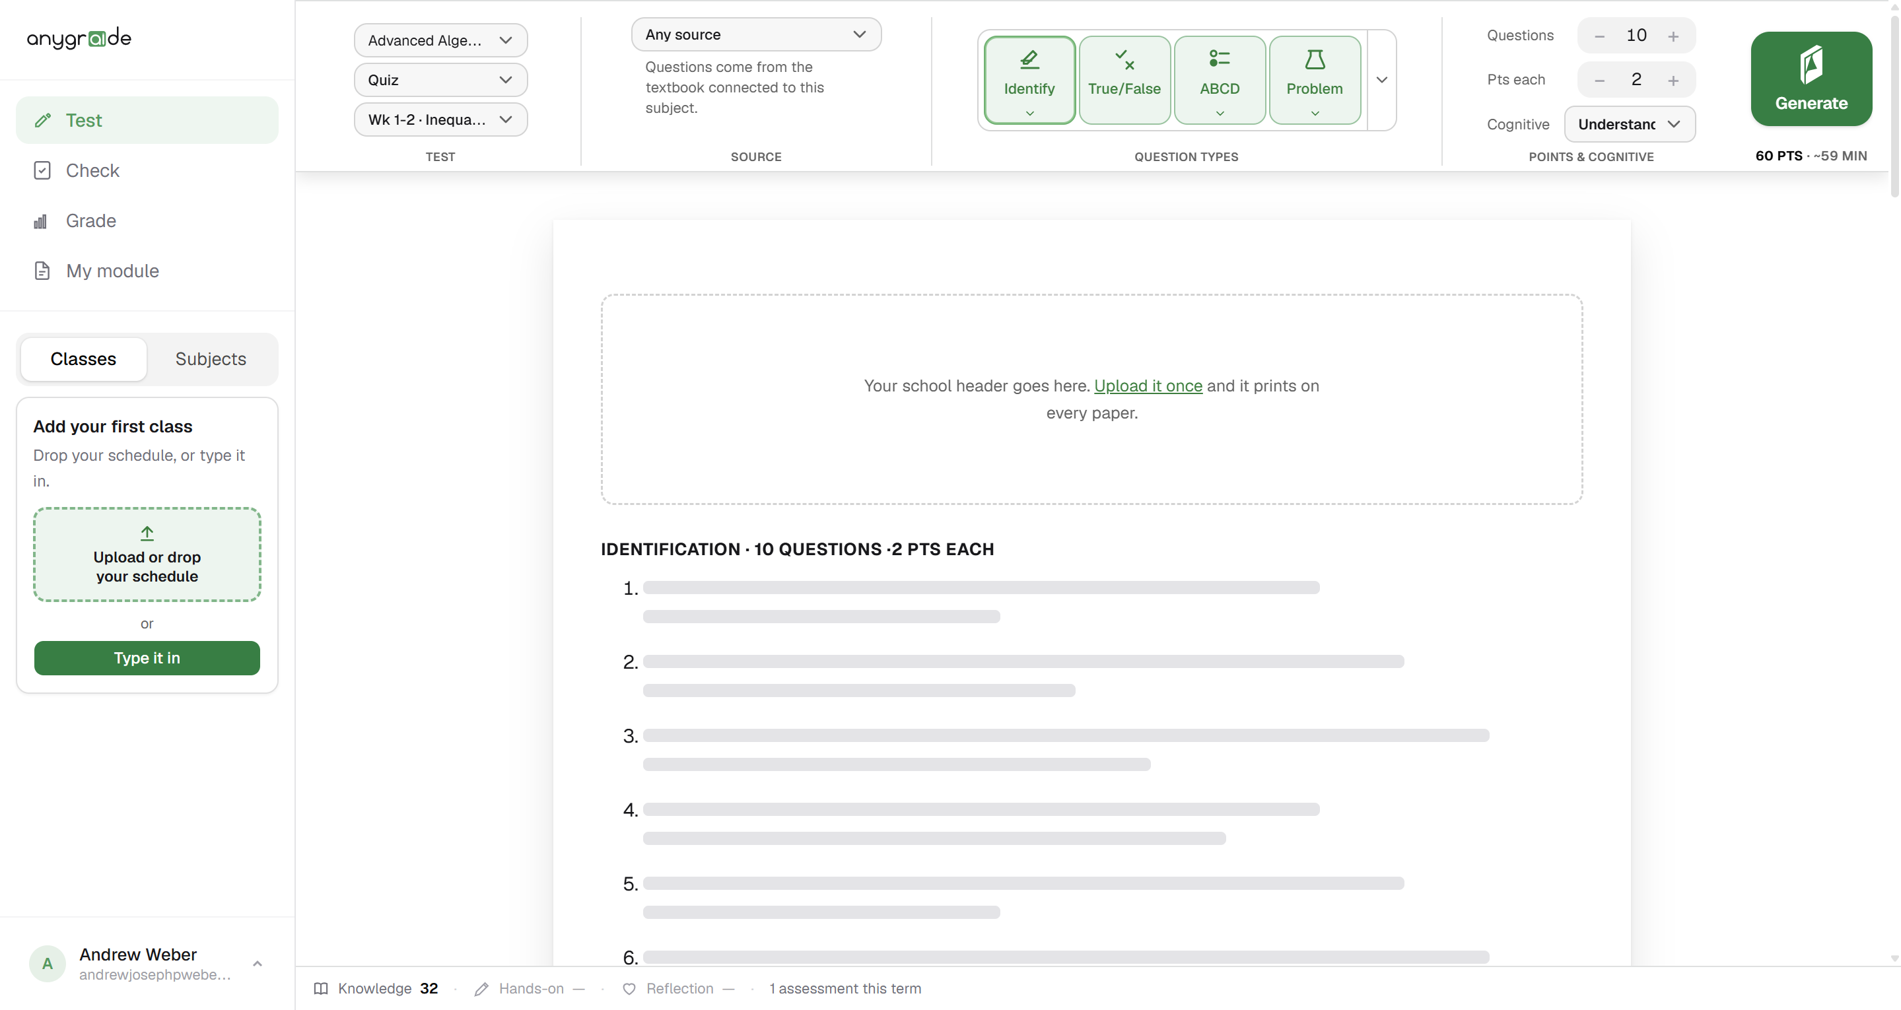Open the Cognitive level dropdown
1901x1010 pixels.
tap(1629, 124)
